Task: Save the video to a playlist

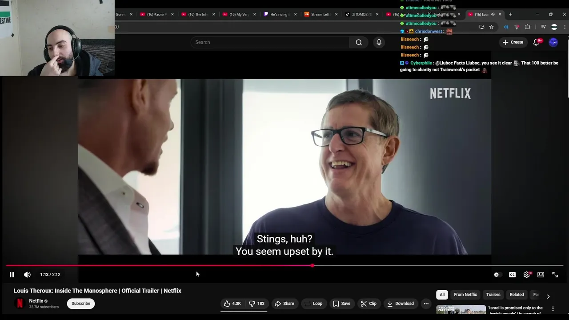Action: pyautogui.click(x=341, y=304)
